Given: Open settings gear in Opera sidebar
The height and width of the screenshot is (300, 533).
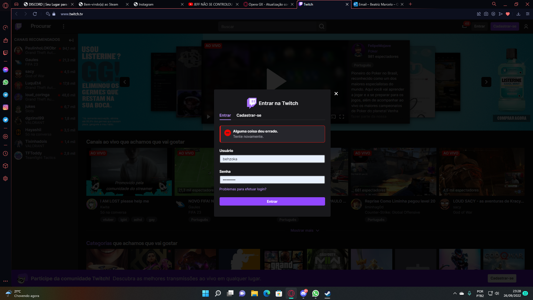Looking at the screenshot, I should pyautogui.click(x=6, y=179).
